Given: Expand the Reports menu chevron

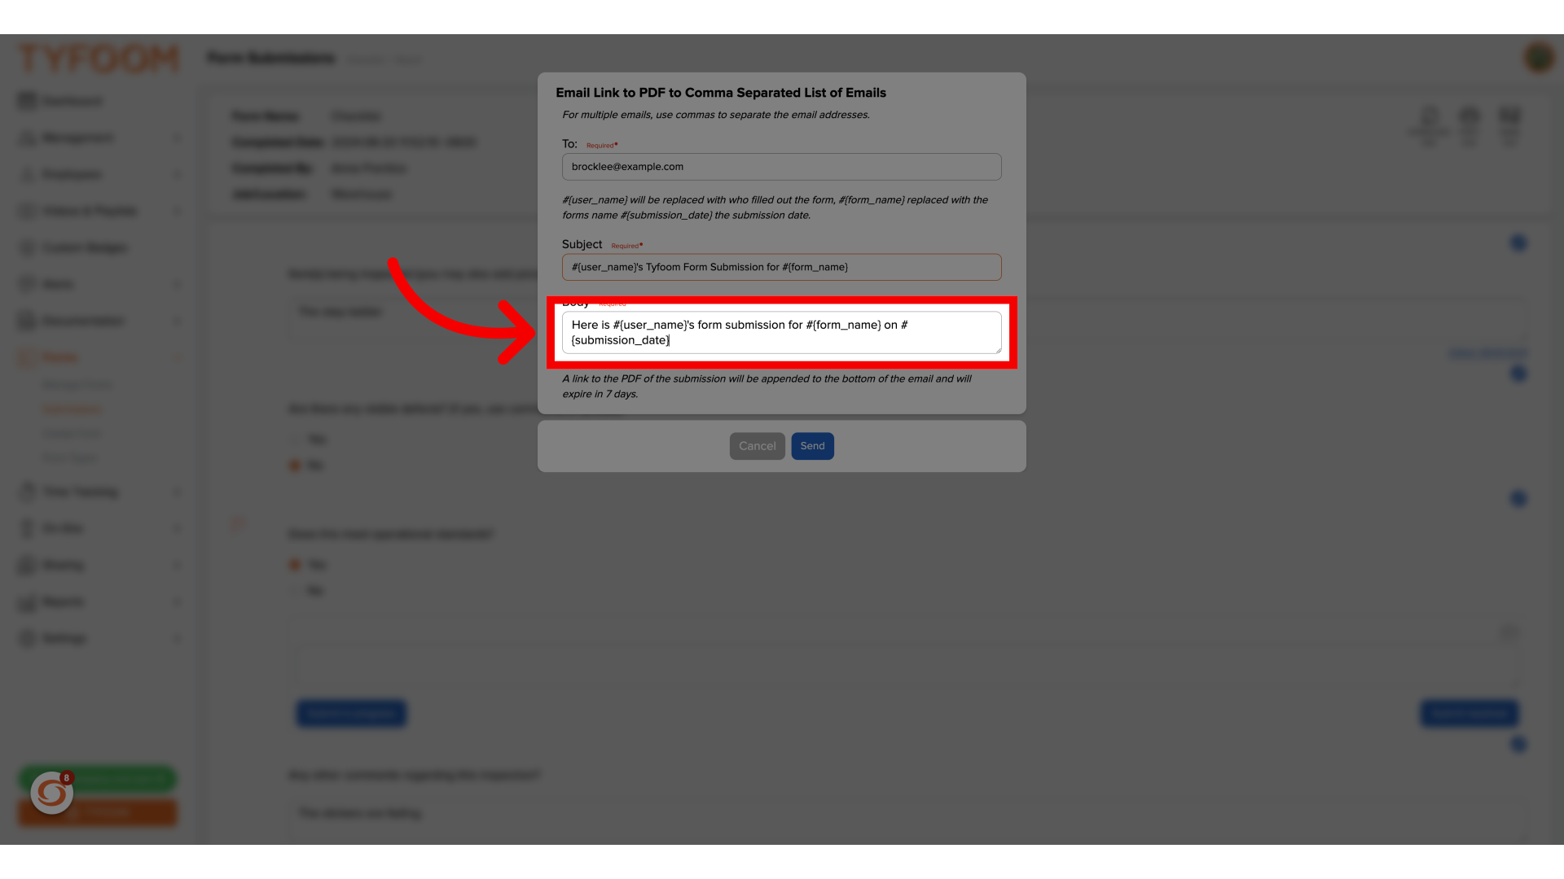Looking at the screenshot, I should [x=178, y=601].
